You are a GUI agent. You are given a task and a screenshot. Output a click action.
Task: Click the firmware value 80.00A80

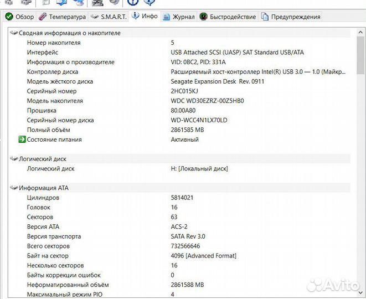point(183,111)
